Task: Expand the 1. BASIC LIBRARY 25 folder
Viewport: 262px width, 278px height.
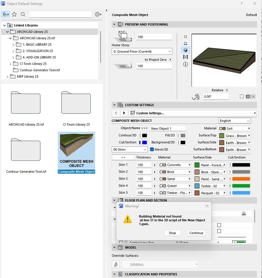Action: click(13, 45)
